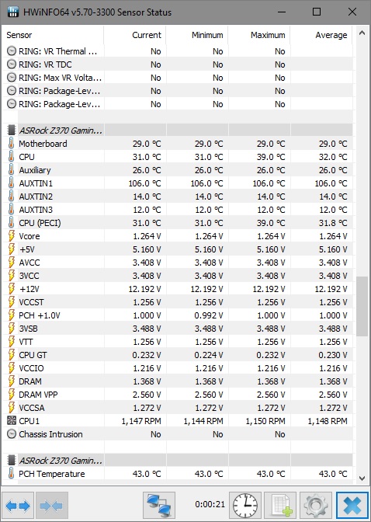Click the thermometer icon beside Auxiliary
This screenshot has height=522, width=371.
[12, 170]
